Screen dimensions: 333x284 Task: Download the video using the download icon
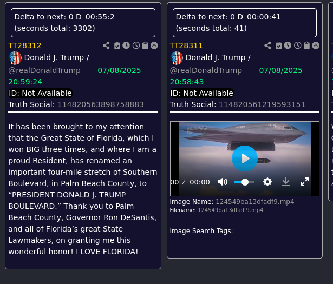click(286, 182)
